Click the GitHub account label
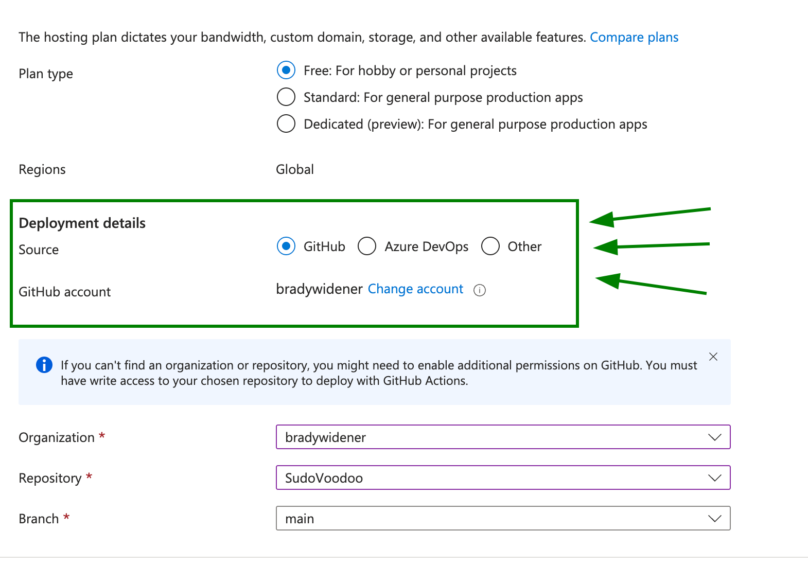This screenshot has height=566, width=808. 65,292
